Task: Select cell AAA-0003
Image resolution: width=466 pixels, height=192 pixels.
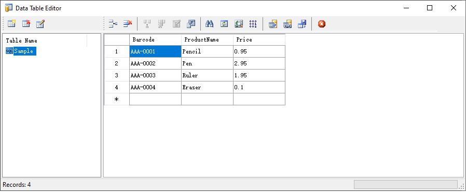Action: 156,75
